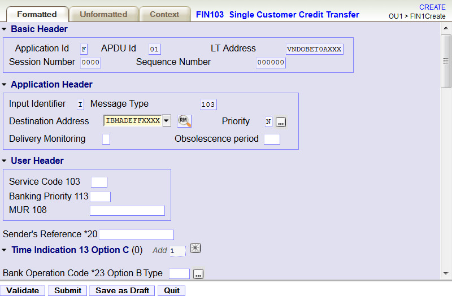
Task: Click the Quit button
Action: point(172,290)
